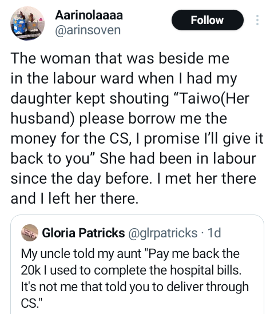Click 'deliver through' text in quoted tweet
The height and width of the screenshot is (314, 274).
(x=208, y=287)
